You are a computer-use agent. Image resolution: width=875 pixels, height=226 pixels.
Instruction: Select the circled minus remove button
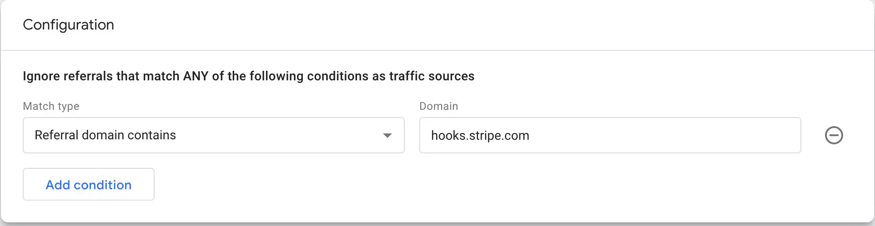834,135
